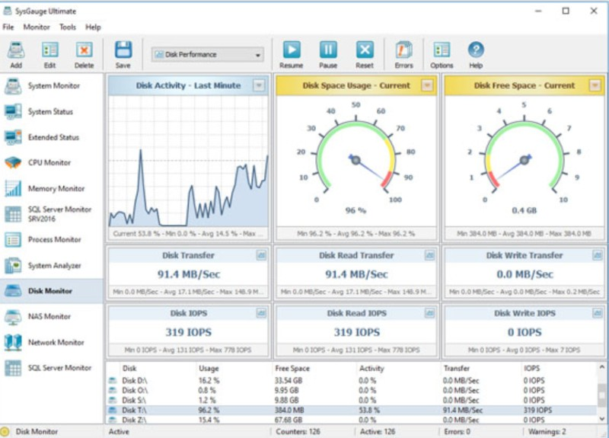Open the Tools menu
The image size is (609, 438).
[x=68, y=27]
